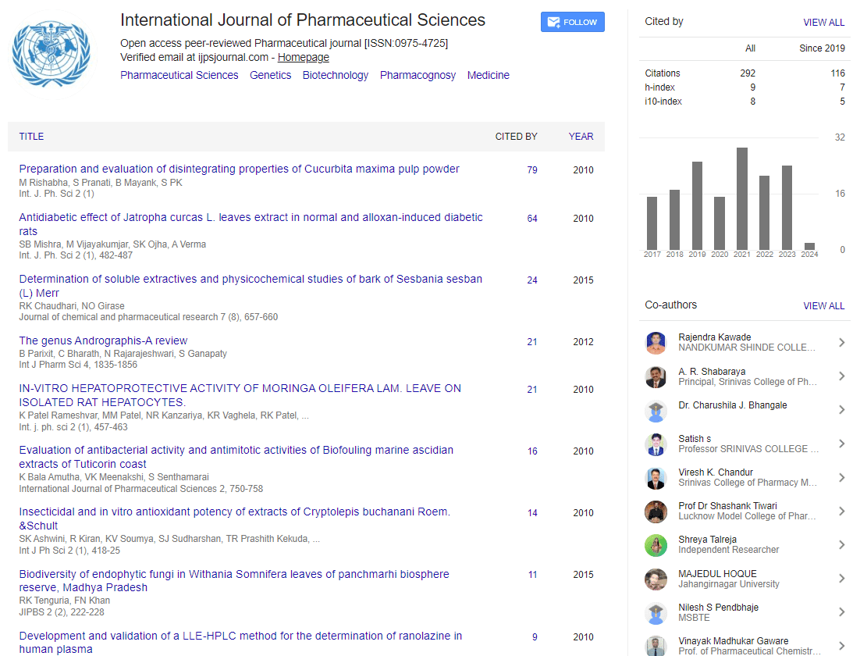Click Satish s profile avatar
The image size is (860, 656).
click(656, 444)
